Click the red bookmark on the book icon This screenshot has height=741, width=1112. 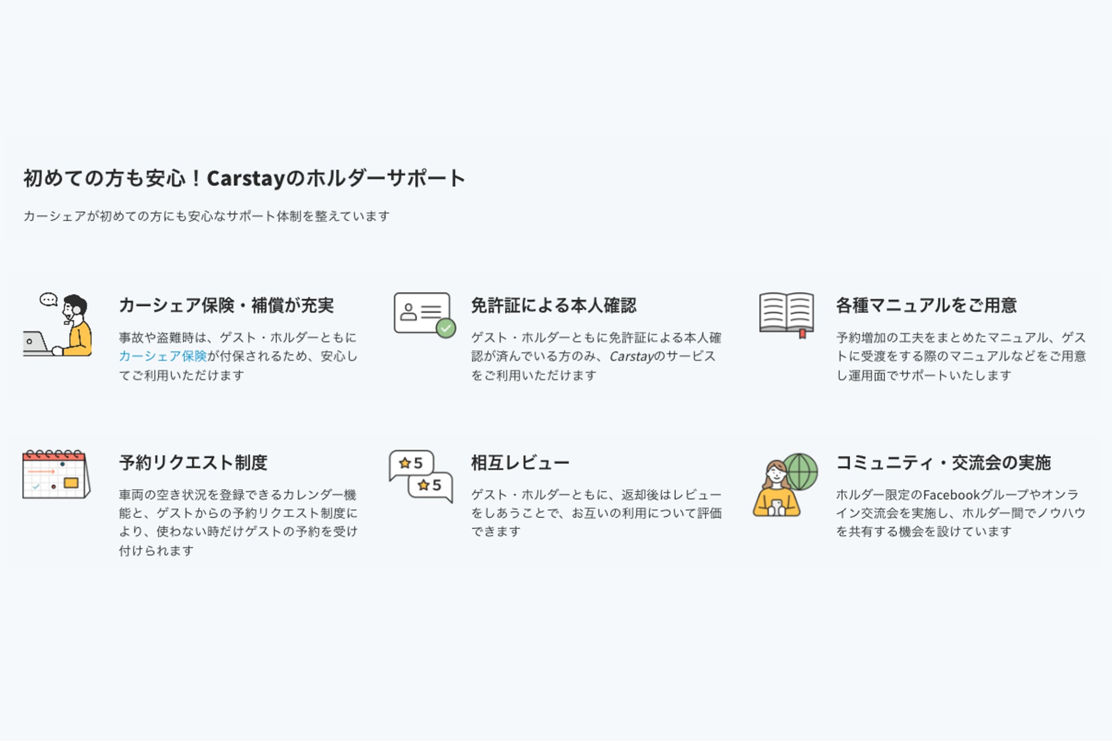pos(802,333)
